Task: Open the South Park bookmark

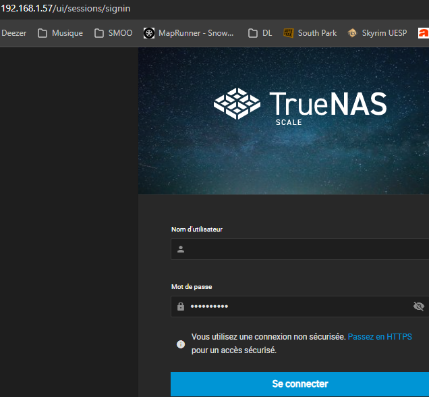Action: 310,32
